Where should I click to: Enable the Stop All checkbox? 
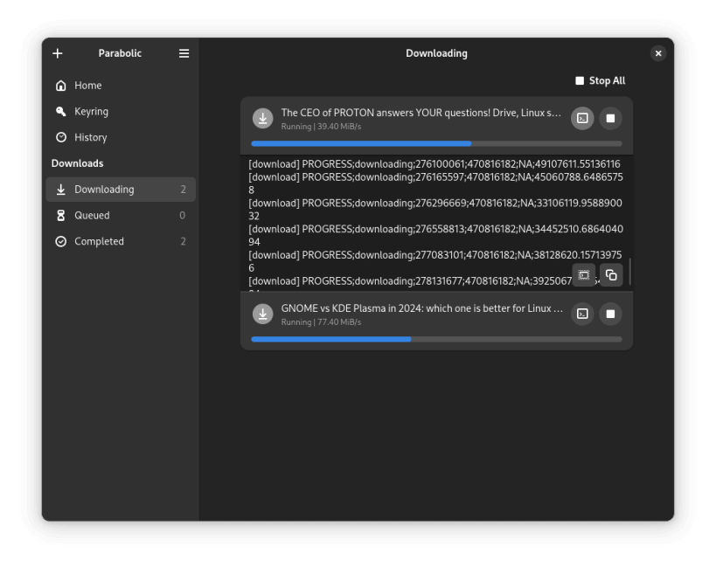click(579, 80)
